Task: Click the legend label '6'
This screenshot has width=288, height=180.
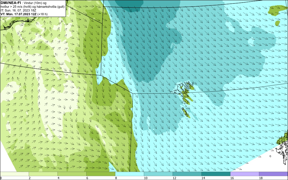Action: click(87, 178)
